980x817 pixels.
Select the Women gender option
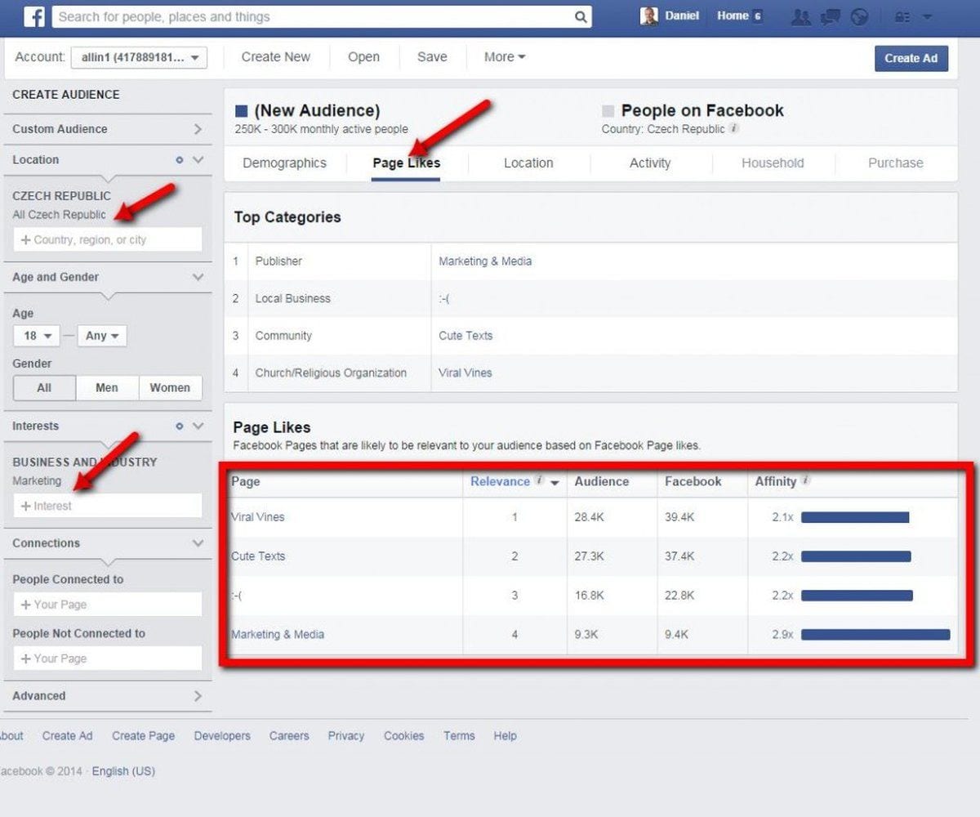pyautogui.click(x=170, y=388)
